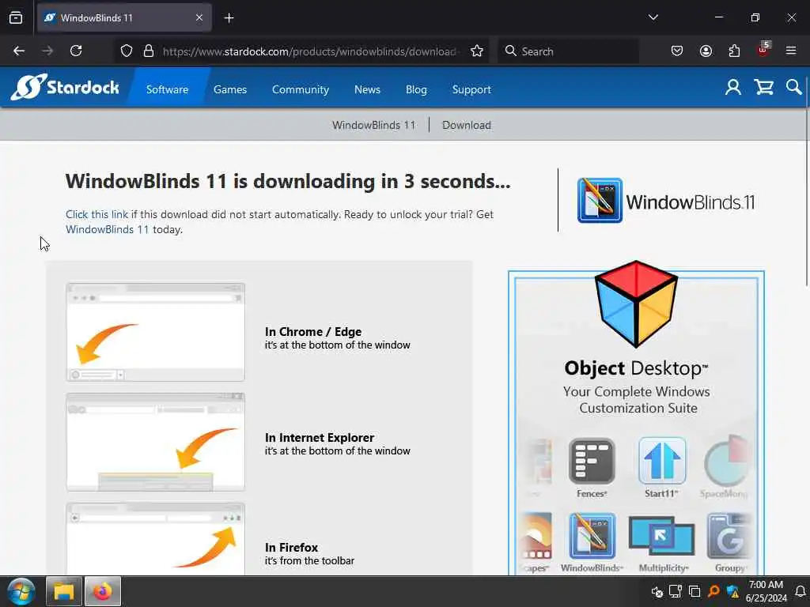Open the taskbar clock and date
The height and width of the screenshot is (607, 810).
pos(766,591)
